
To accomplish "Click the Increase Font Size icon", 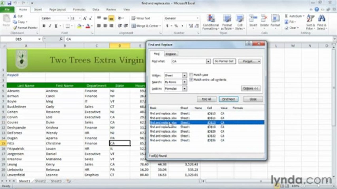I will 85,18.
